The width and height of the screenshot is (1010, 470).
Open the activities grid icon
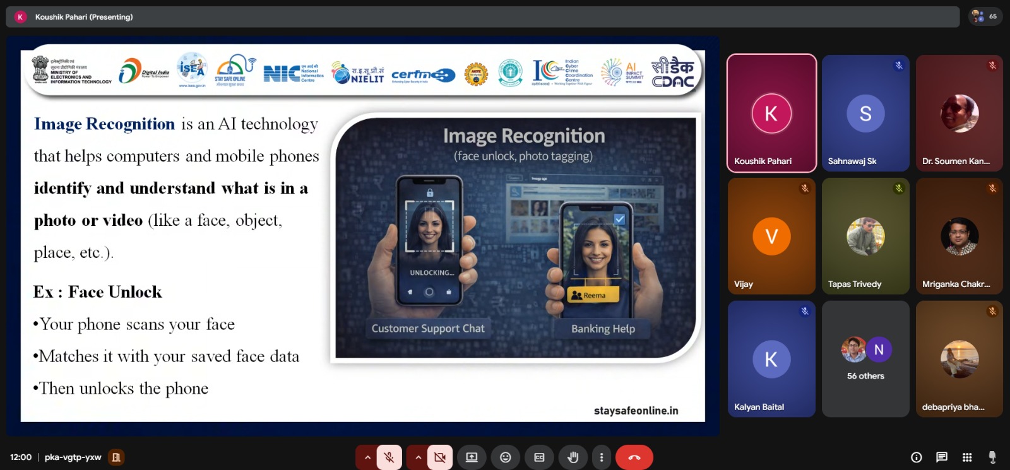click(x=967, y=457)
